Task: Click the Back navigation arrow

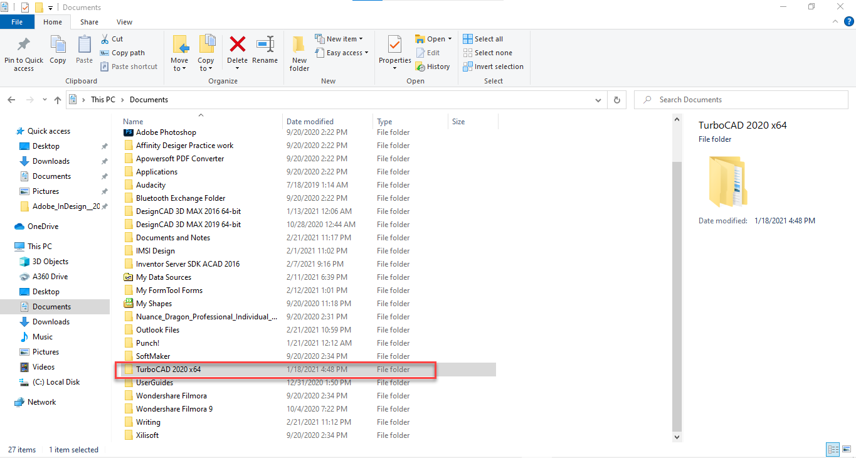Action: [12, 100]
